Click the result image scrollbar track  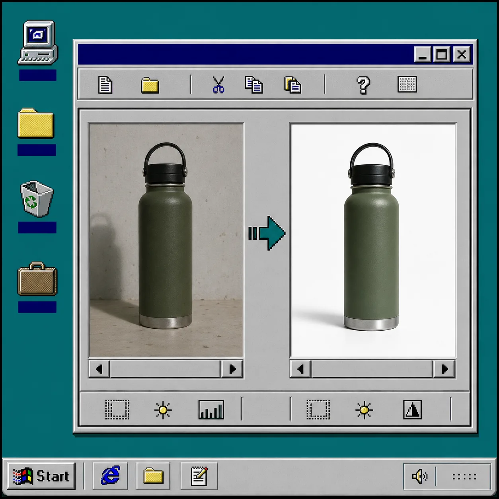tap(372, 369)
